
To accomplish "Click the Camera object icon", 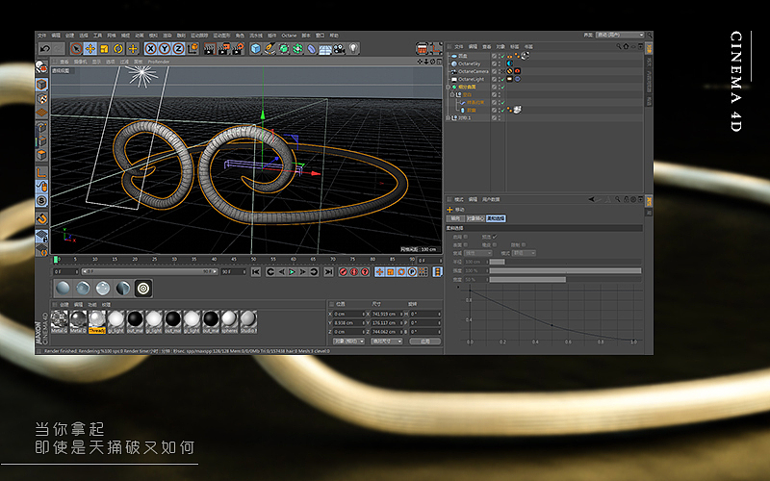I will tap(339, 49).
